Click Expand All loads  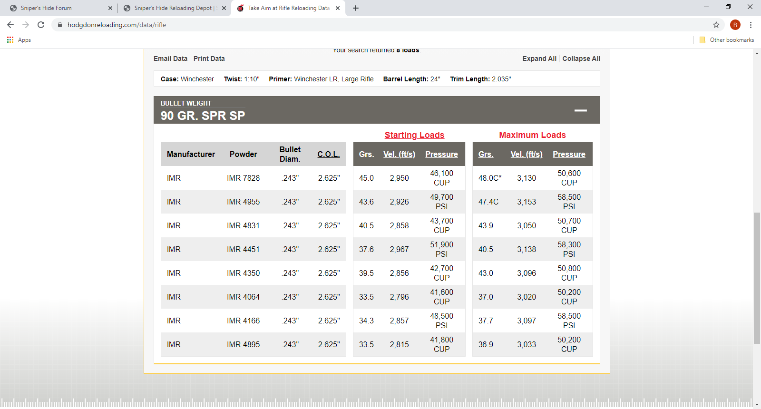coord(539,58)
